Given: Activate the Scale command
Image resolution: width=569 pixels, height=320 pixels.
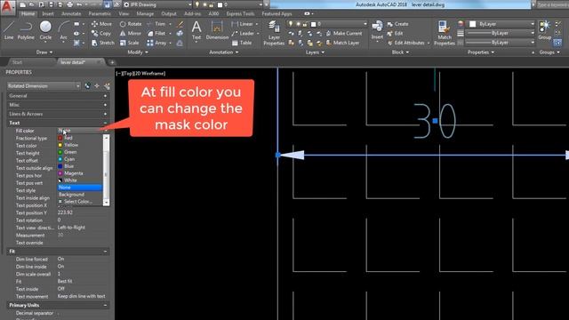Looking at the screenshot, I should click(129, 43).
